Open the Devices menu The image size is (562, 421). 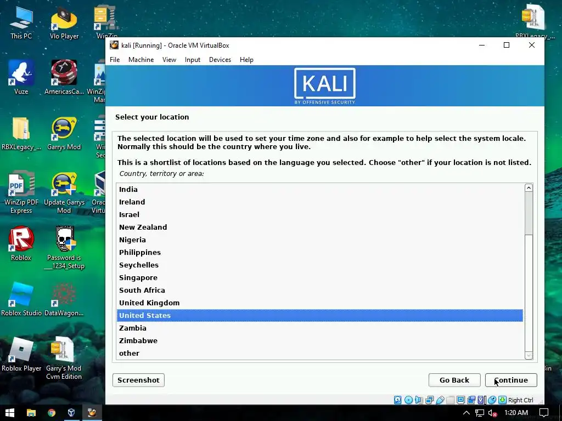220,60
